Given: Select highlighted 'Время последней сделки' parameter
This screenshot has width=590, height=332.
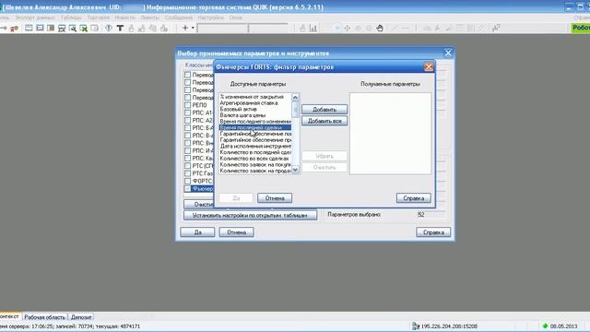Looking at the screenshot, I should point(255,127).
